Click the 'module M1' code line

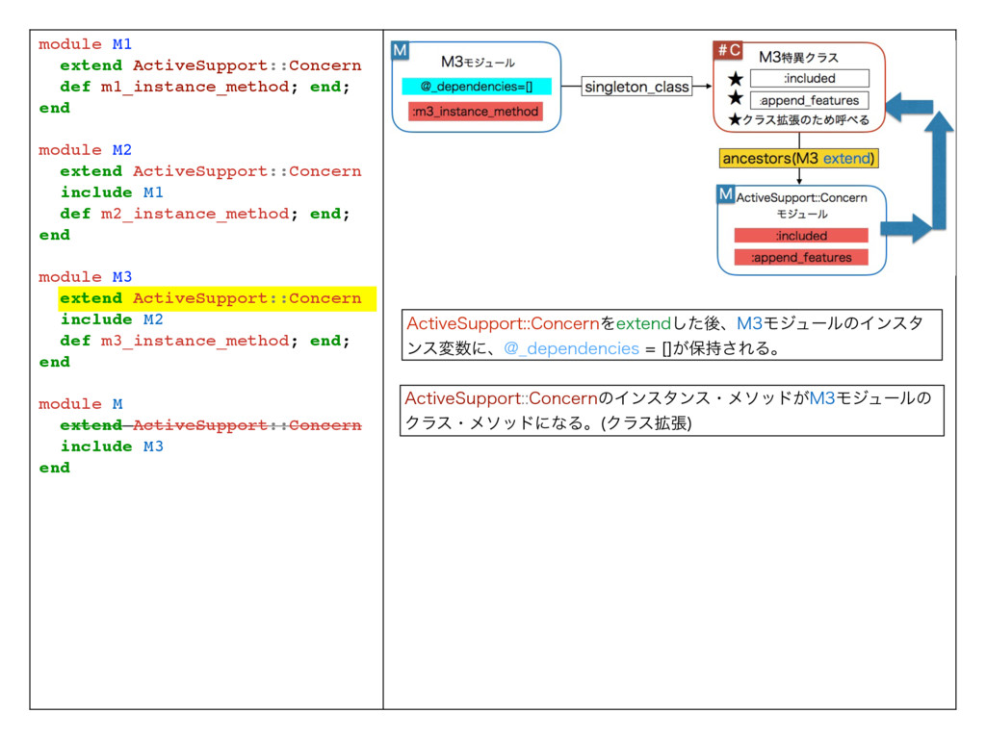85,44
